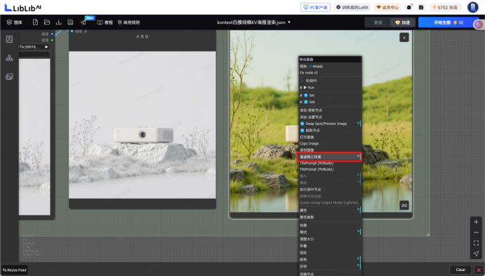
Task: Choose 折叠 collapse entry
Action: tap(330, 246)
